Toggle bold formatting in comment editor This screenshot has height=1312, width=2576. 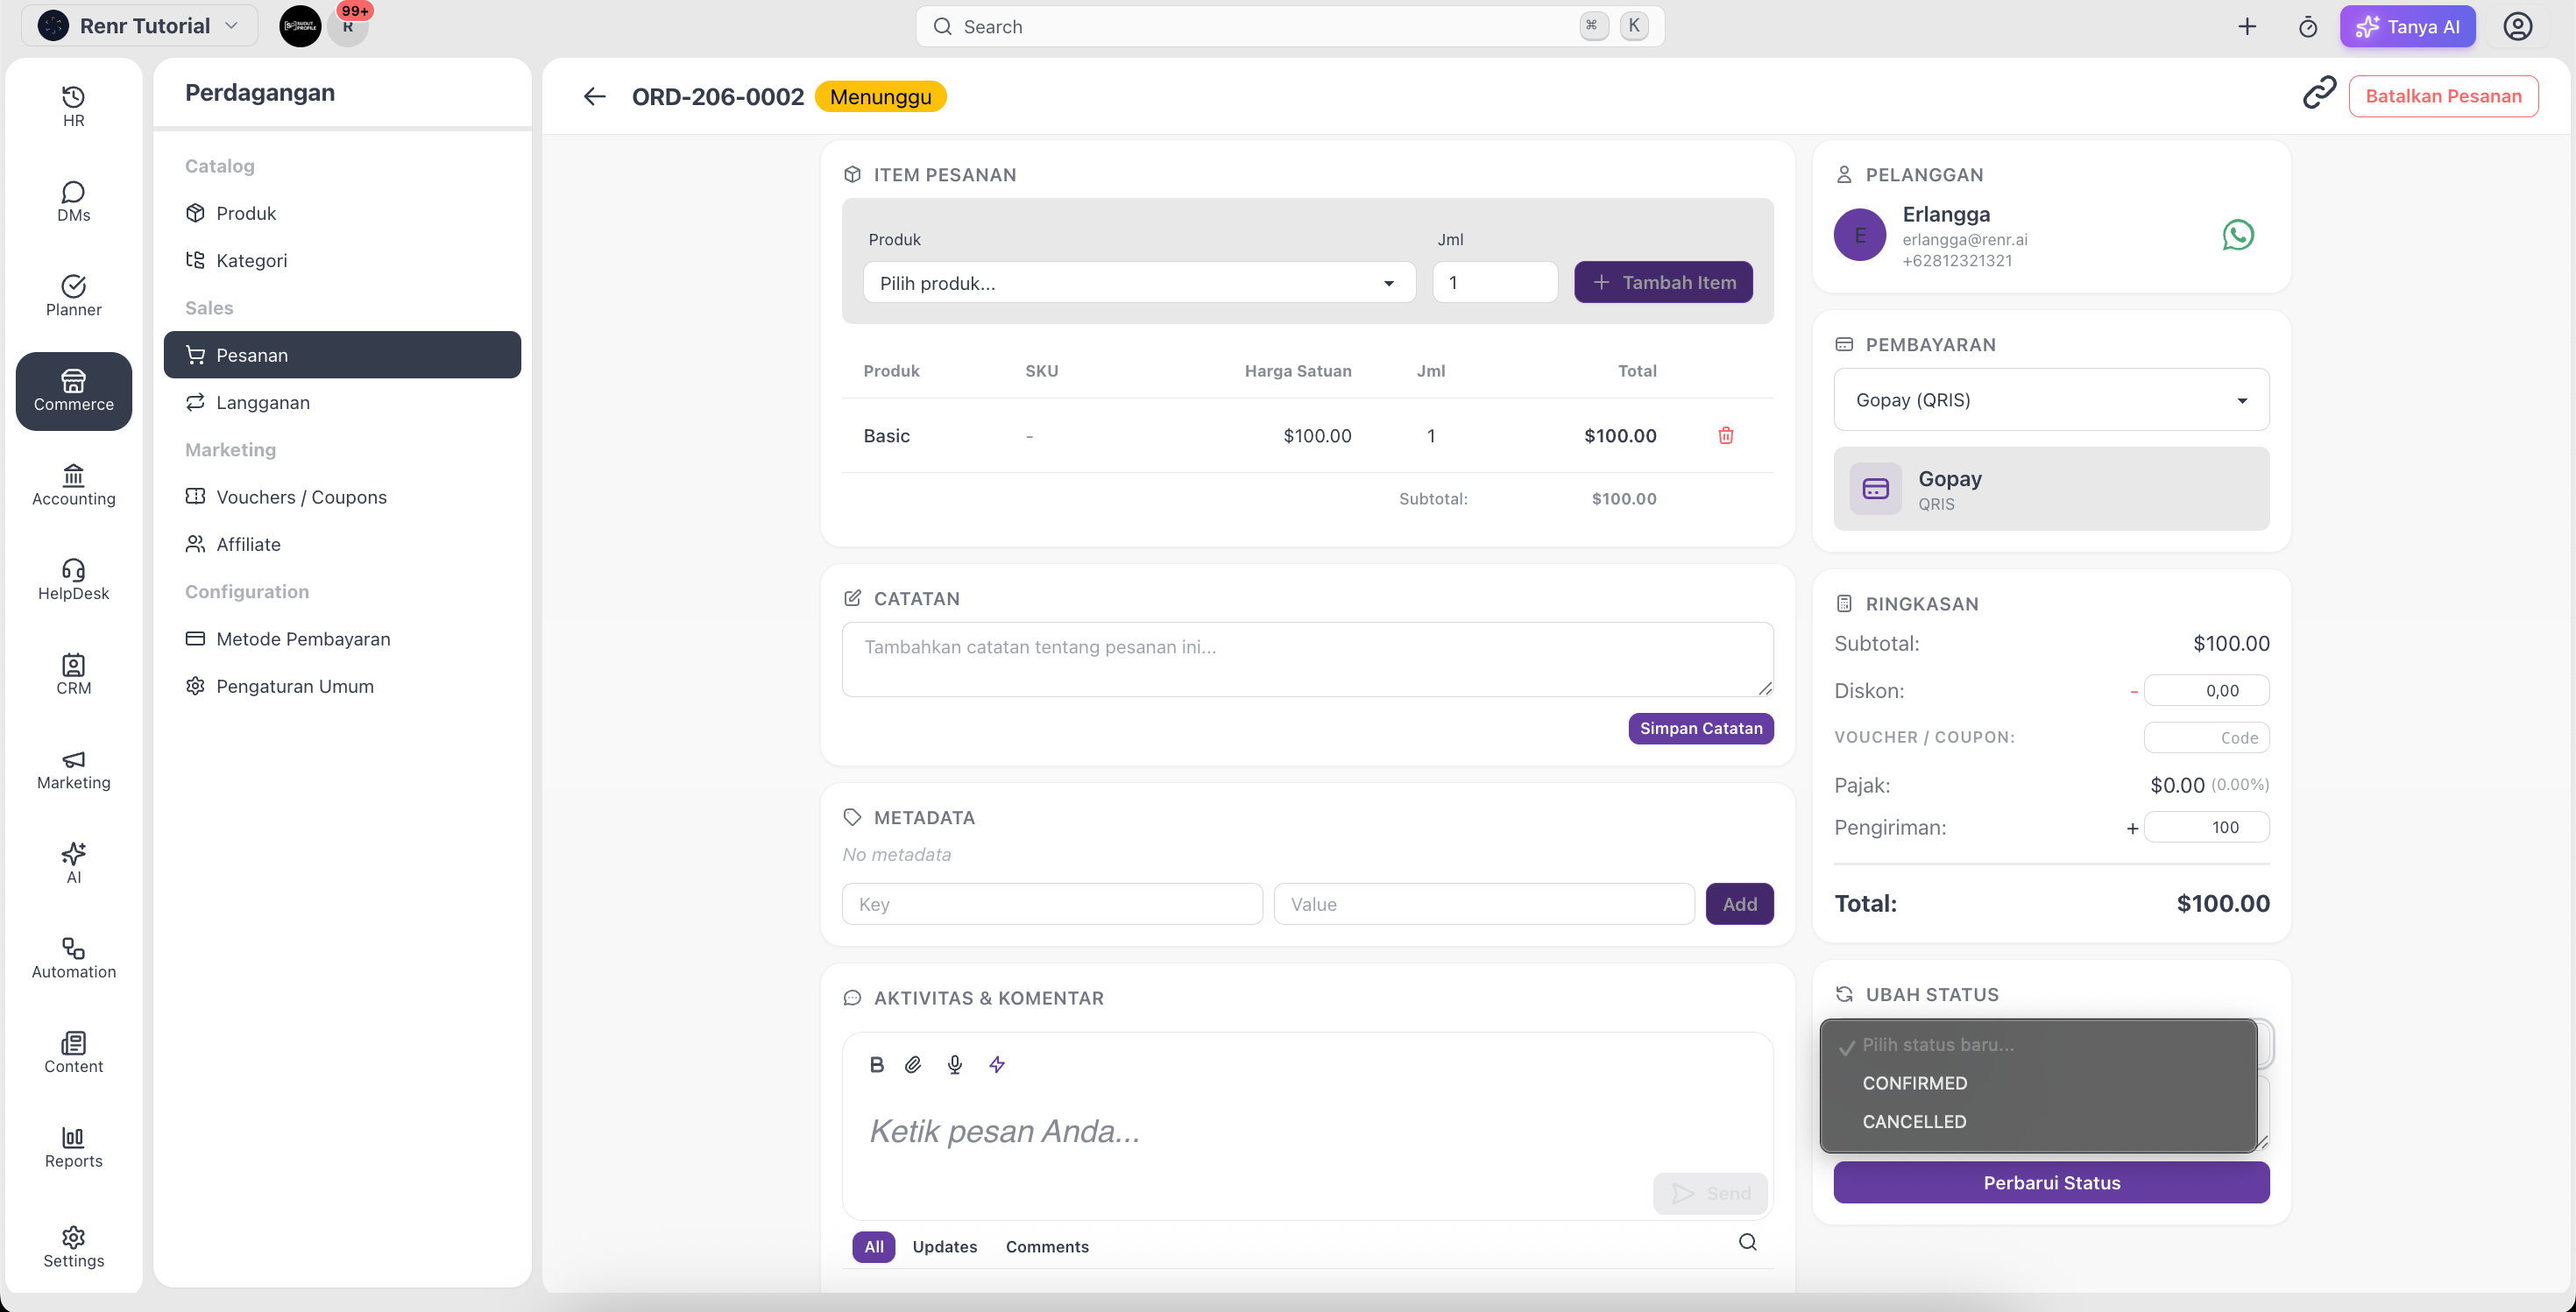click(x=877, y=1065)
